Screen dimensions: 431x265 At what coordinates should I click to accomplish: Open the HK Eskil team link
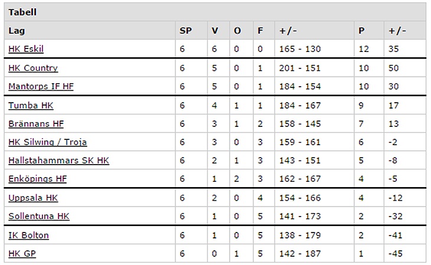(x=26, y=49)
